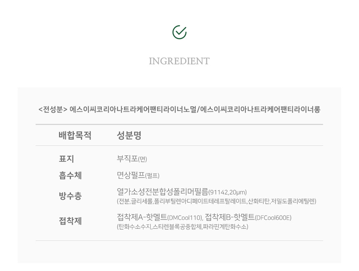The width and height of the screenshot is (359, 271).
Task: Click the (91142,20μm) specification text
Action: pyautogui.click(x=228, y=192)
